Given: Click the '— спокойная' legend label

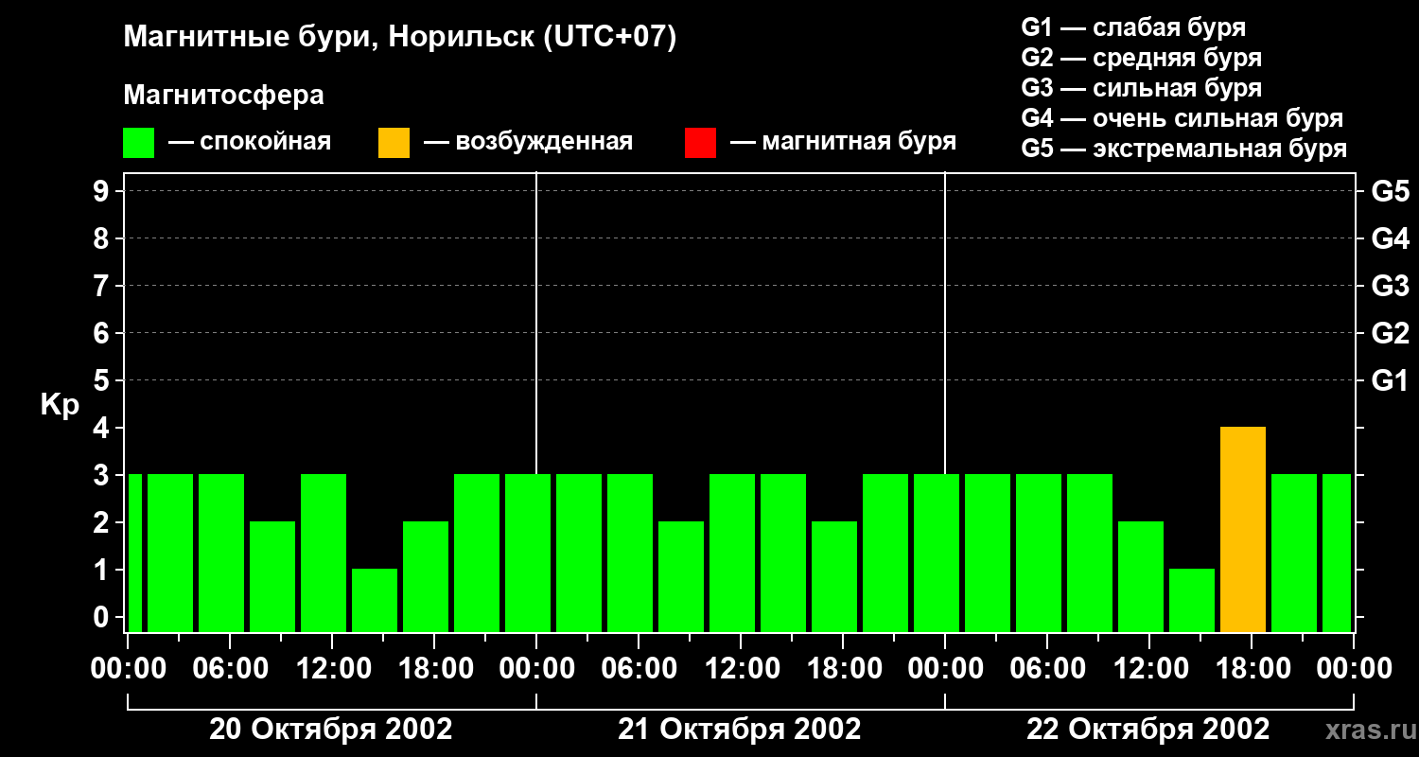Looking at the screenshot, I should coord(250,143).
